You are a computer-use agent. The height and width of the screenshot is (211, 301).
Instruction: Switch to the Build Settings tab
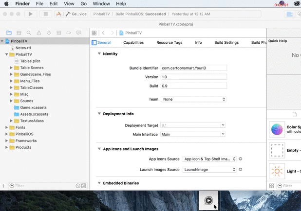tap(226, 43)
